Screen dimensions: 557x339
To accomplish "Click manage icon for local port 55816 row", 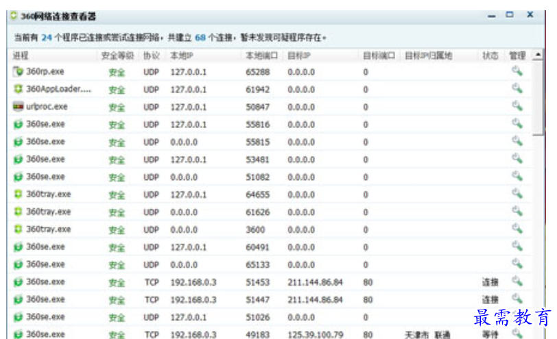I will click(x=517, y=124).
